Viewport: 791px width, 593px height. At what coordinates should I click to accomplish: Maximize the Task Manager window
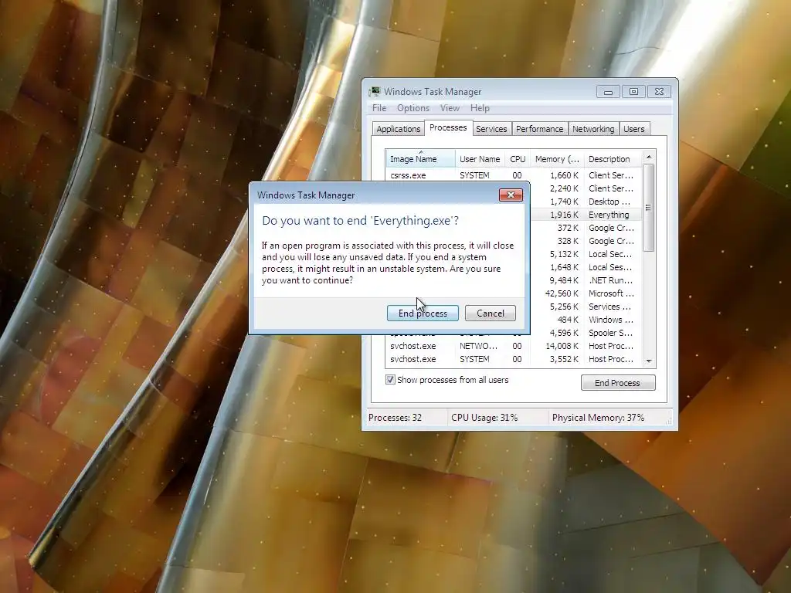[x=633, y=92]
